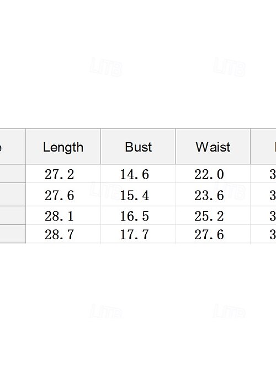Select the Length column header
The width and height of the screenshot is (276, 372).
[x=63, y=147]
